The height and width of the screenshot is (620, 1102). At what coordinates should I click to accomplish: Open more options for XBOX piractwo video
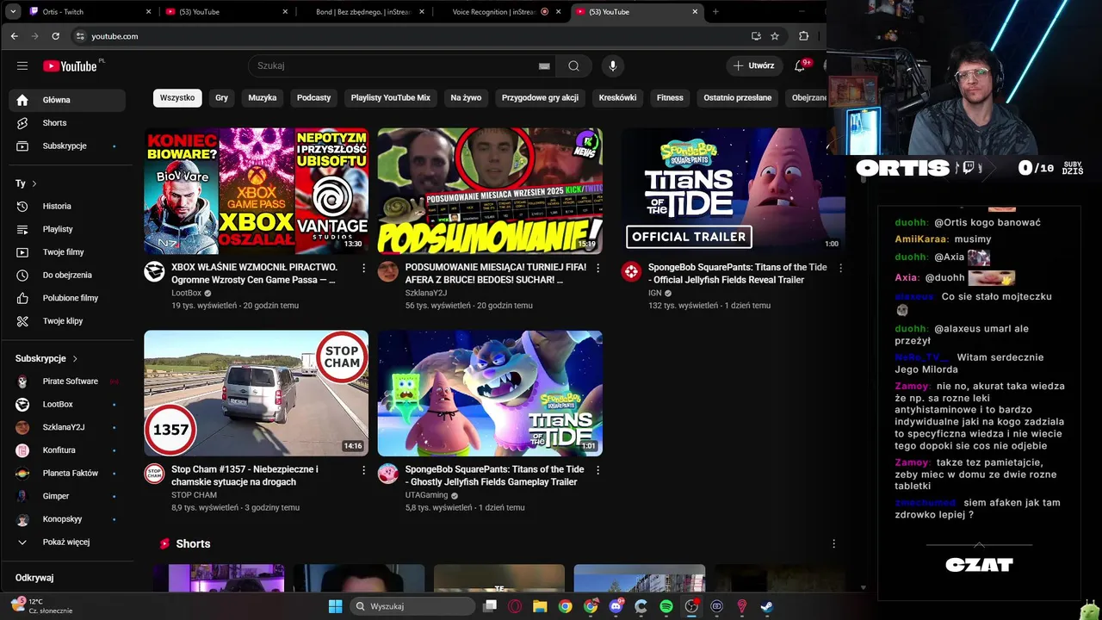(363, 269)
